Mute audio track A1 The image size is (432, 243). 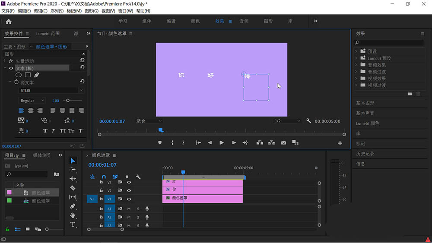129,209
